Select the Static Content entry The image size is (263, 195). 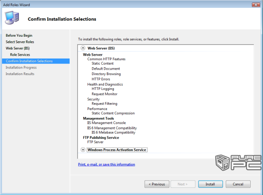coord(102,63)
